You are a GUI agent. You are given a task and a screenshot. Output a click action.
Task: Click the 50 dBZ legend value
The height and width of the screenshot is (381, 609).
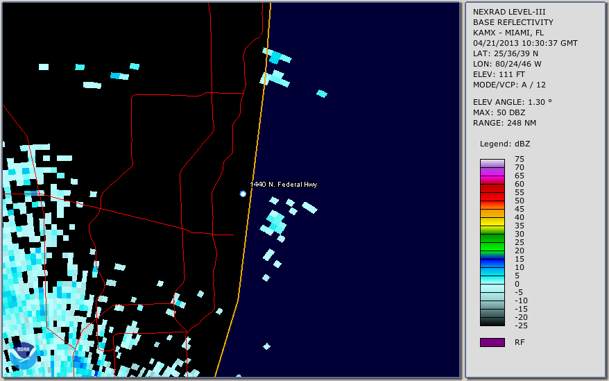[520, 201]
